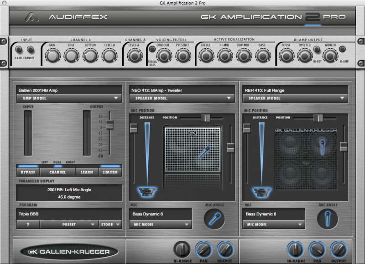The height and width of the screenshot is (264, 365).
Task: Click the RBH 410: Full Range label
Action: [x=265, y=90]
